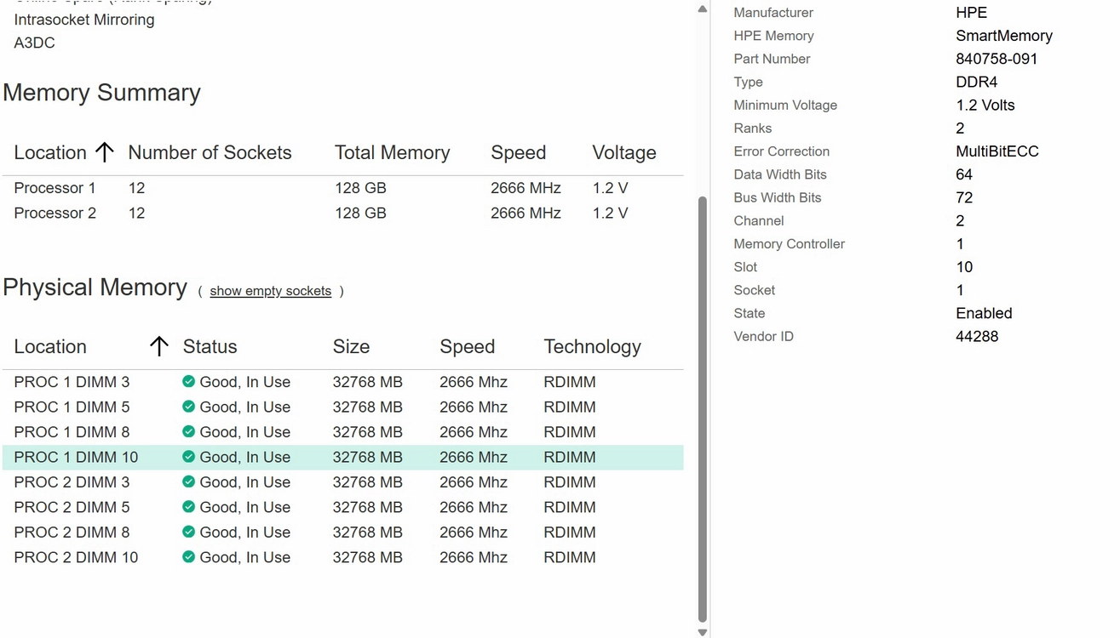Select the highlighted PROC 1 DIMM 10 row
The height and width of the screenshot is (638, 1120).
click(342, 457)
